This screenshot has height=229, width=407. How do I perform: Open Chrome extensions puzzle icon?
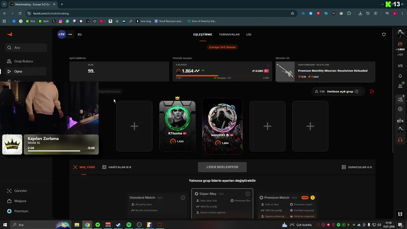[349, 13]
